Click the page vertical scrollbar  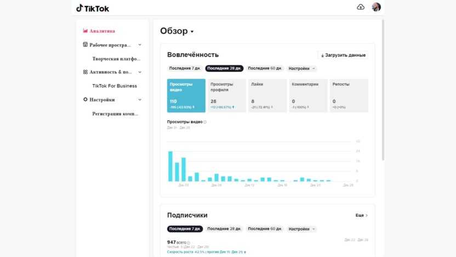(383, 88)
